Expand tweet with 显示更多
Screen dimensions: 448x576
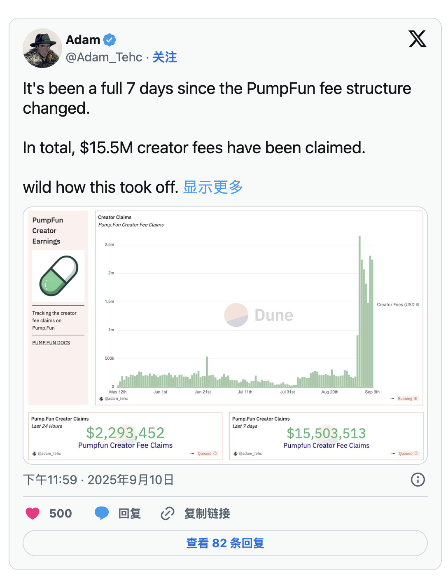(x=213, y=187)
